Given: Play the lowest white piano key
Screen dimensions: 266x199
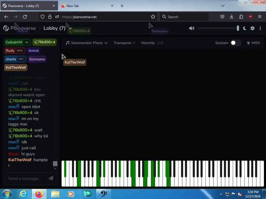Looking at the screenshot, I should point(63,183).
